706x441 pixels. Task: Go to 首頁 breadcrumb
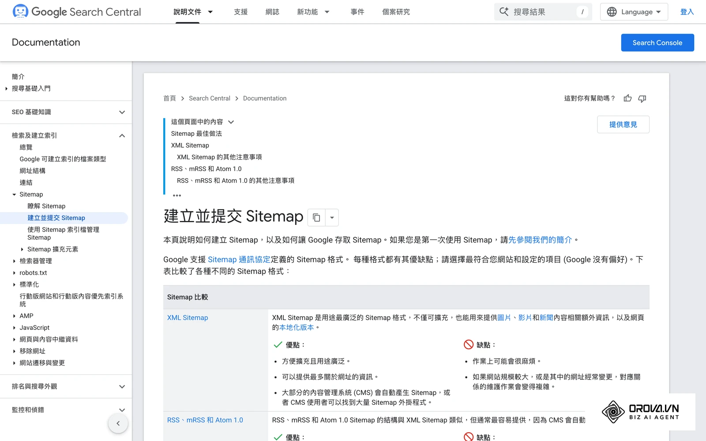pos(169,98)
